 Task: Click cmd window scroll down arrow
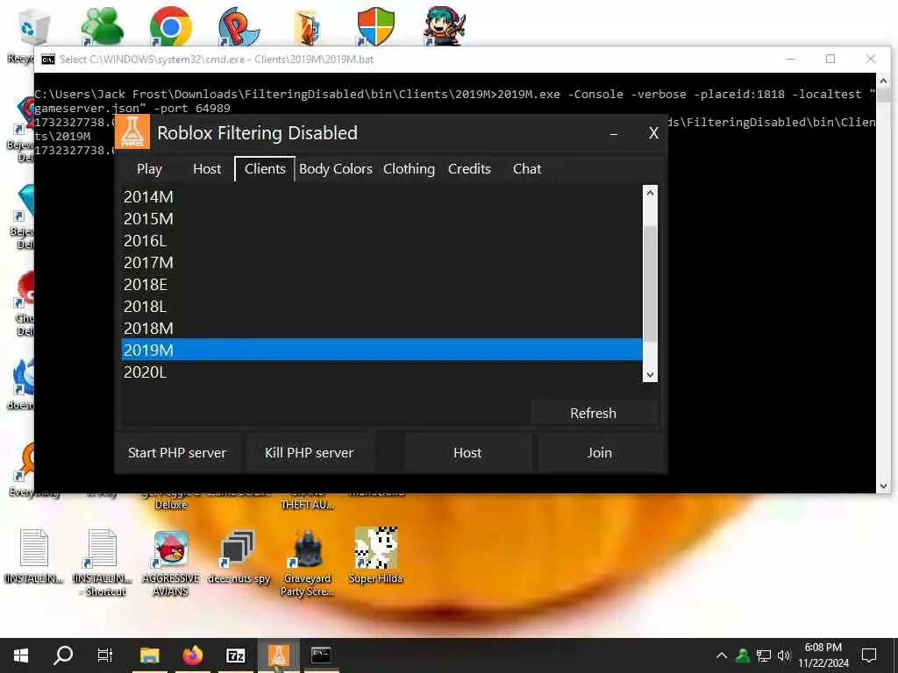pyautogui.click(x=882, y=485)
